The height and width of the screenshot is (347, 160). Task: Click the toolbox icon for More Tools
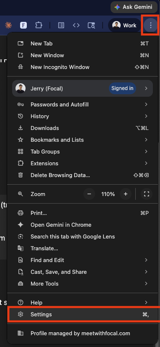pos(21,284)
